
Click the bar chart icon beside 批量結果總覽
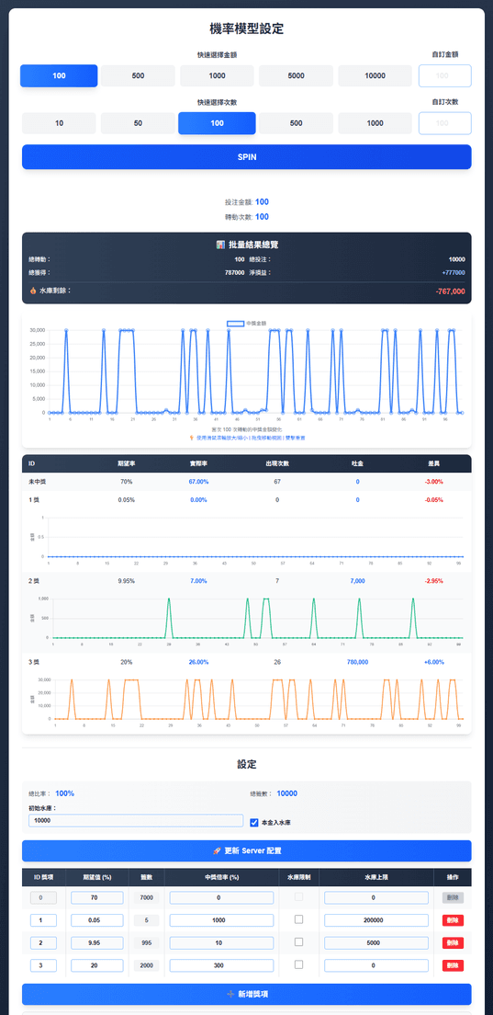[219, 245]
